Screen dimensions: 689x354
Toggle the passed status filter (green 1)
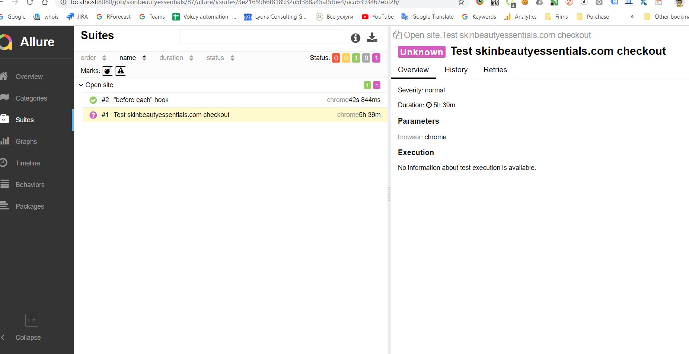[356, 58]
